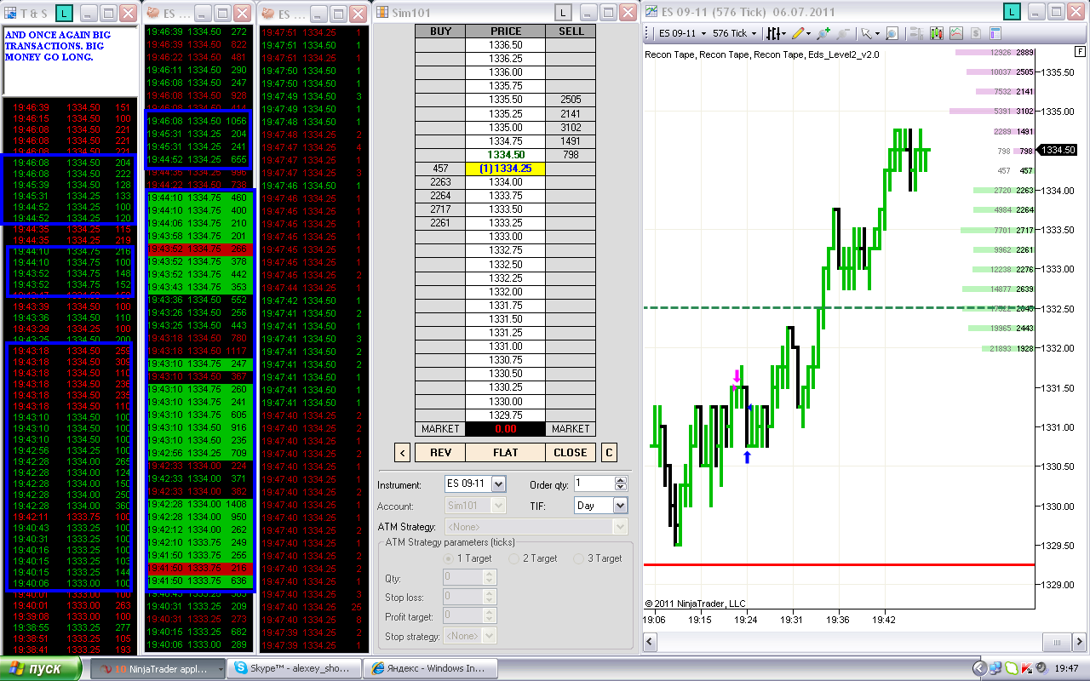
Task: Click the MARKET button under SELL column
Action: (571, 429)
